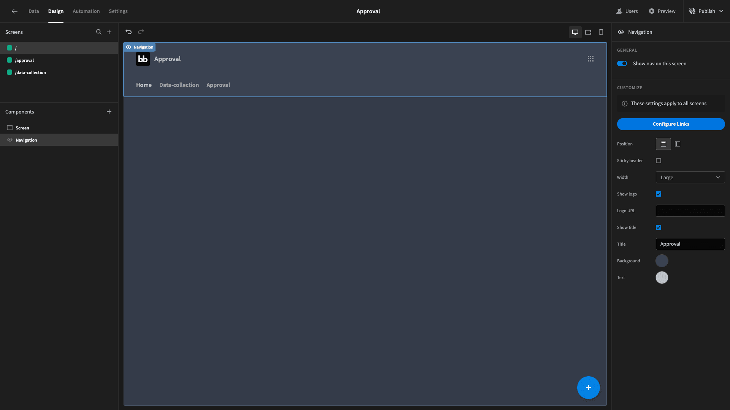
Task: Redo the last change
Action: 141,32
